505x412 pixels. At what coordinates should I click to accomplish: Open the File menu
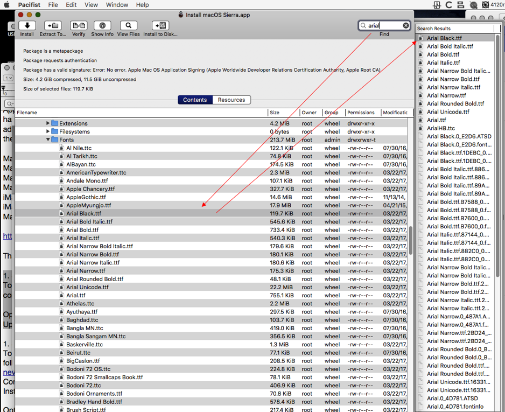(53, 4)
